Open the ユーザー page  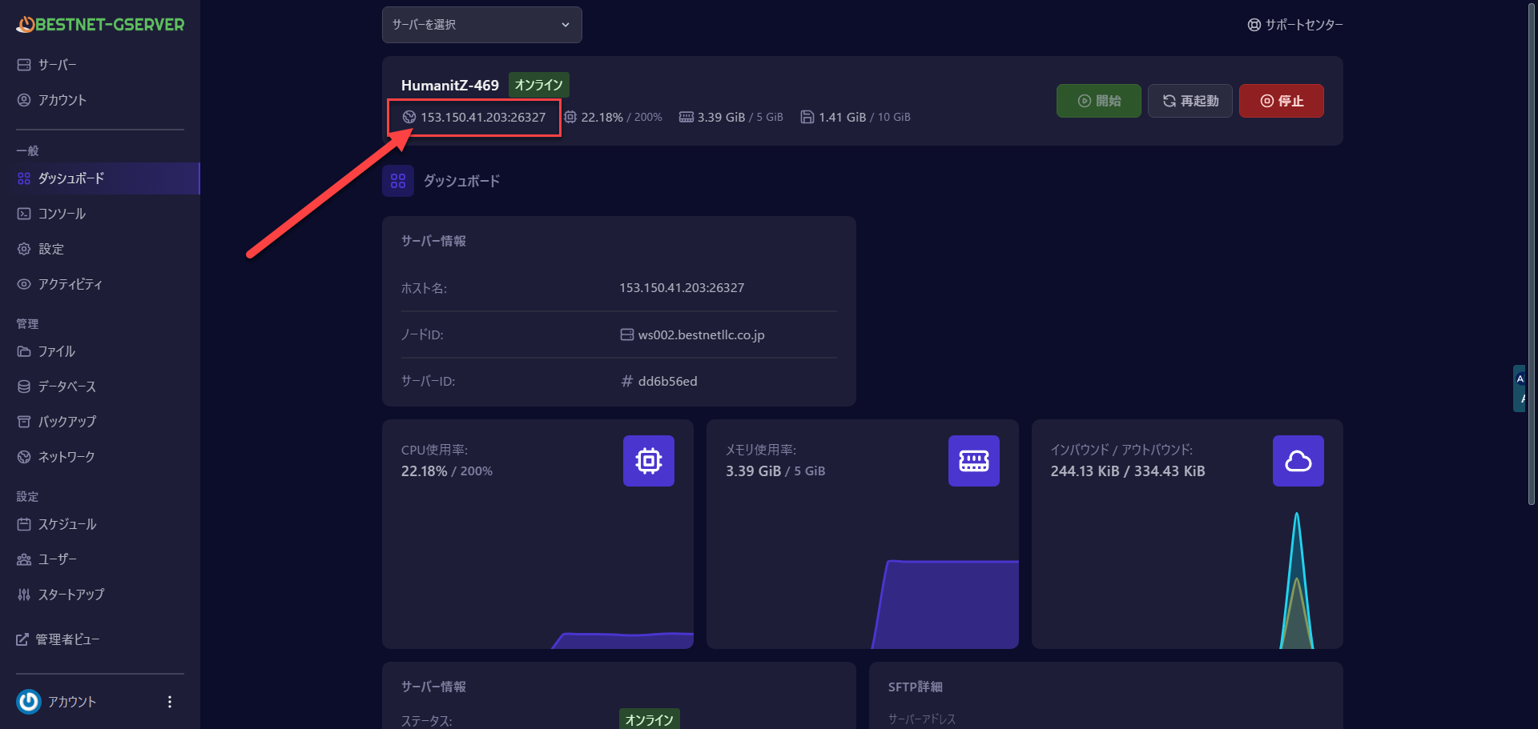(100, 559)
